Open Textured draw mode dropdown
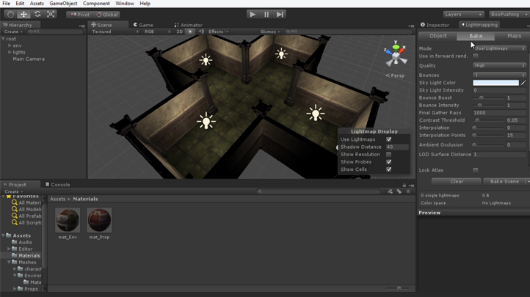 click(x=115, y=32)
